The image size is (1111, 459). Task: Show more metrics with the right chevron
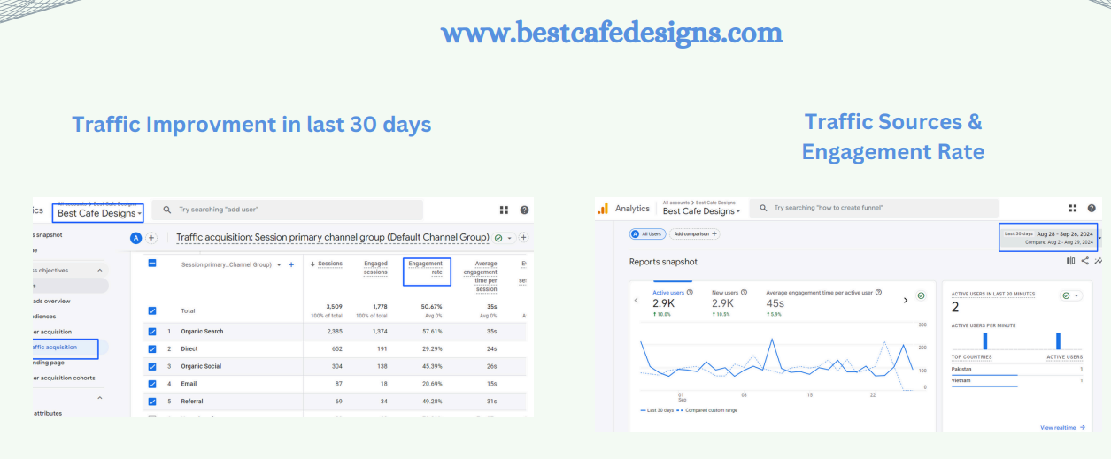point(905,301)
